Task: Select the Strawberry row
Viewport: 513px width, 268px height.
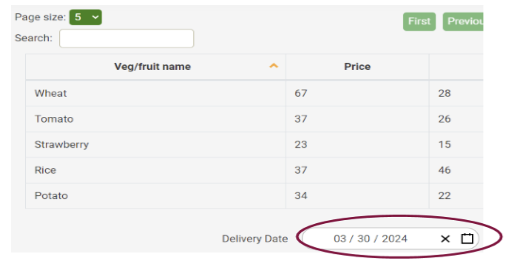Action: (x=61, y=145)
